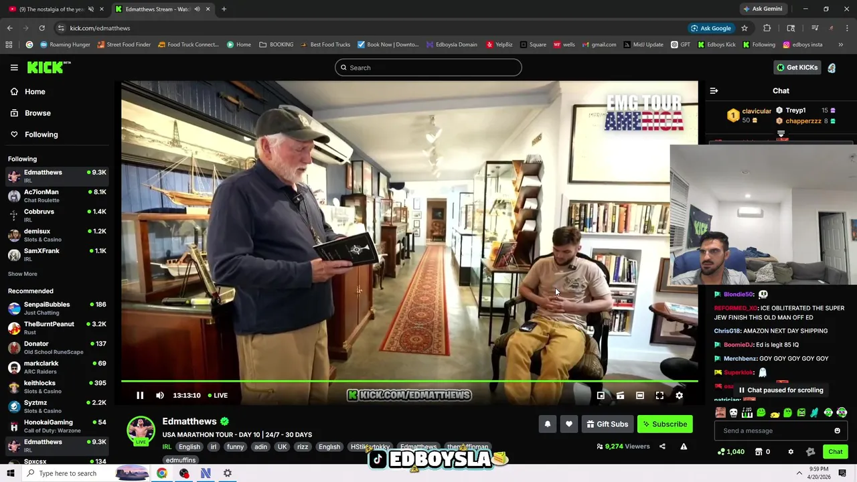Screen dimensions: 857x482
Task: Open Ac7ionMan channel from Following list
Action: 57,195
